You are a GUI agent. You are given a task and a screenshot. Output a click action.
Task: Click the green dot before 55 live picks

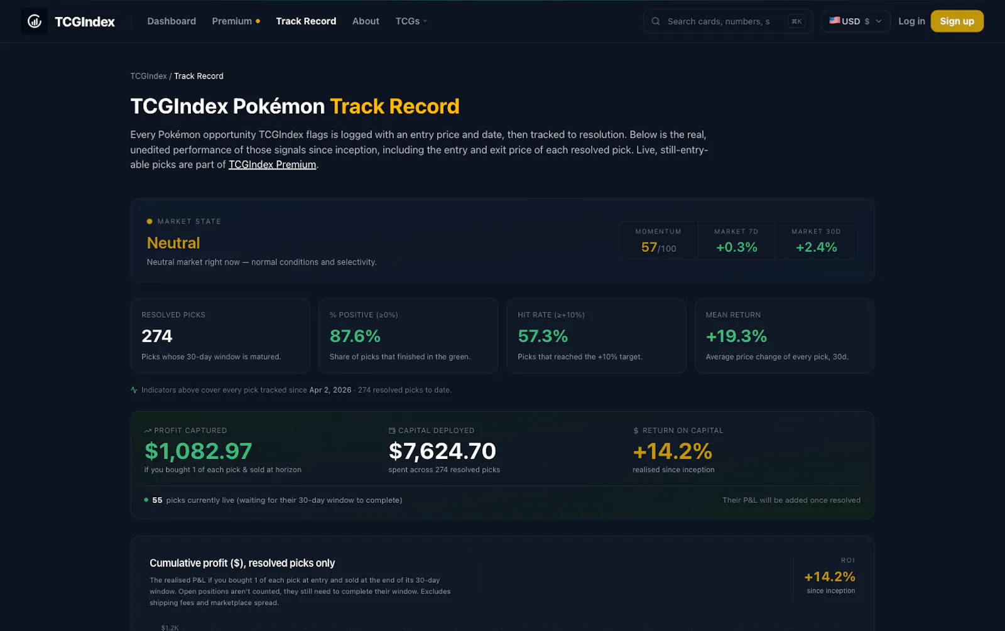click(x=146, y=500)
